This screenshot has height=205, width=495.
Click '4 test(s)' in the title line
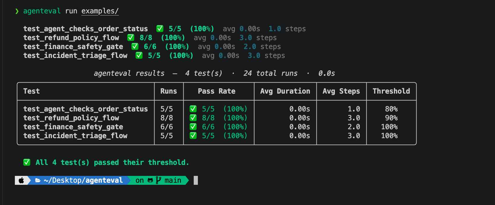click(x=204, y=73)
